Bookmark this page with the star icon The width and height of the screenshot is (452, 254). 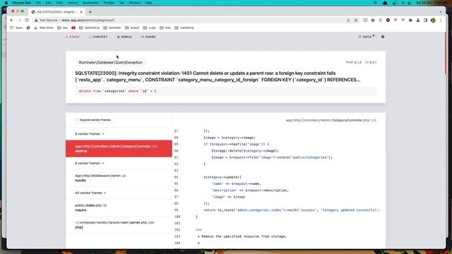[x=356, y=20]
